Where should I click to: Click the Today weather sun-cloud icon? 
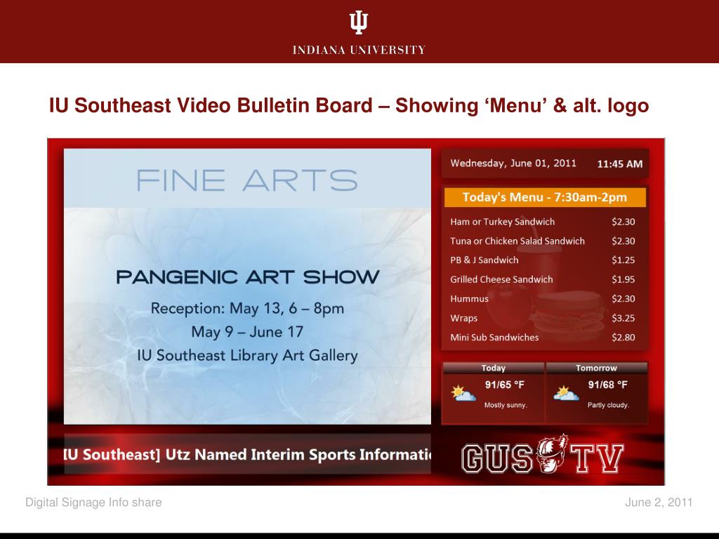coord(463,394)
